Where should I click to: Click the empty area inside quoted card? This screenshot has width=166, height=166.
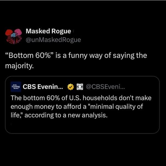click(82, 125)
